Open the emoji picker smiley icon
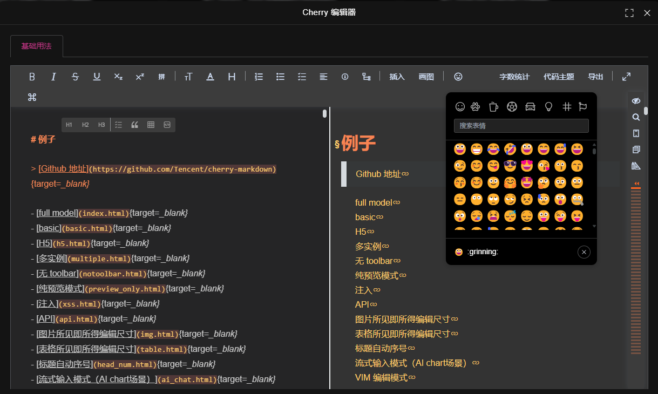 (458, 76)
